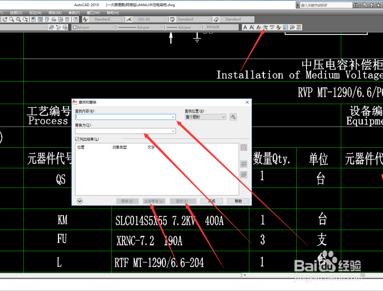Screen dimensions: 383x291
Task: Click the Help question mark icon
Action: coord(76,19)
